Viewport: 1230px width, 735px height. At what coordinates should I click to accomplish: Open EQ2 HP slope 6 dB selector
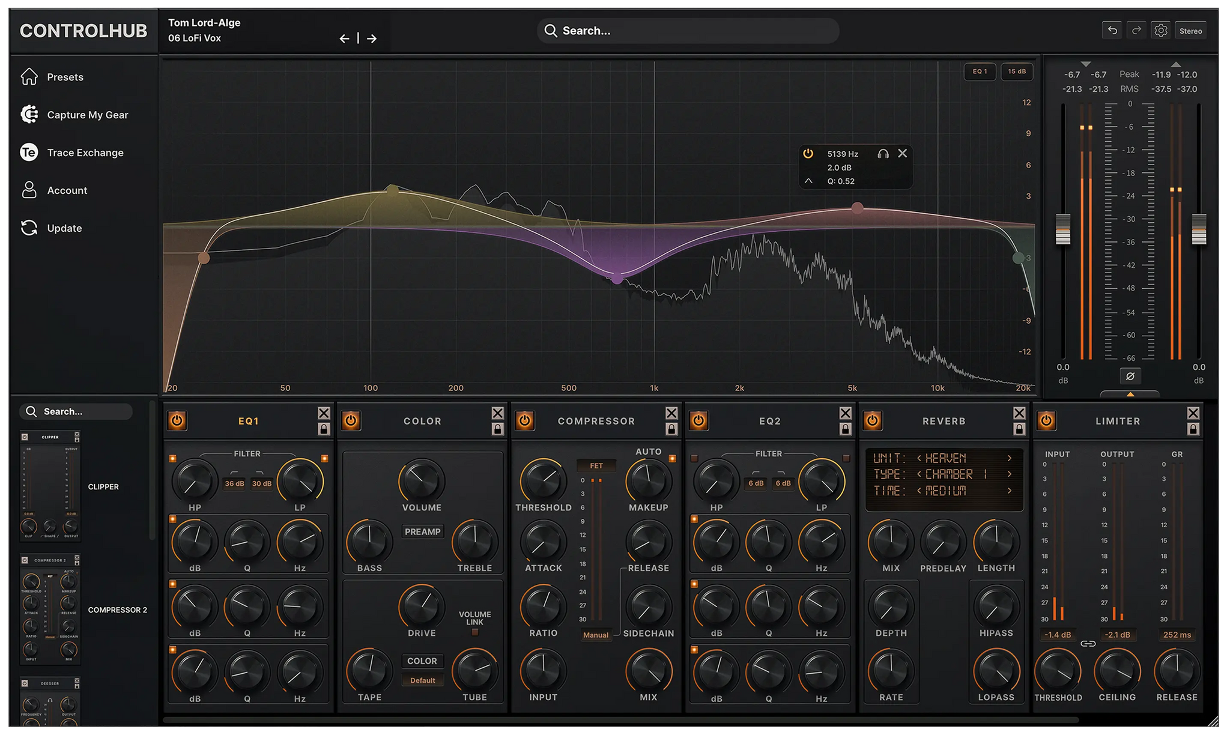pos(756,483)
